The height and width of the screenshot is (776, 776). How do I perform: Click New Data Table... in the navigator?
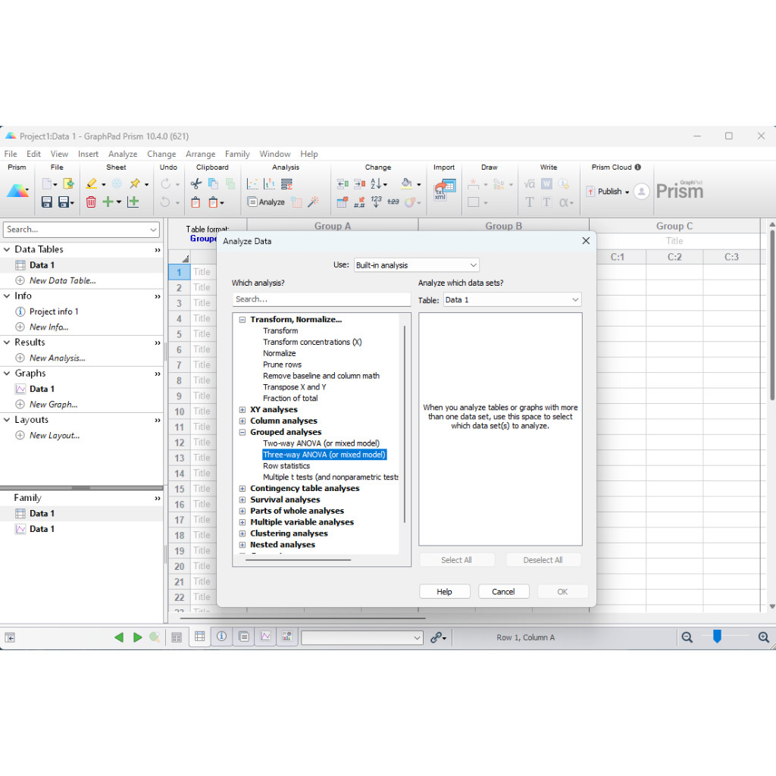pos(62,280)
